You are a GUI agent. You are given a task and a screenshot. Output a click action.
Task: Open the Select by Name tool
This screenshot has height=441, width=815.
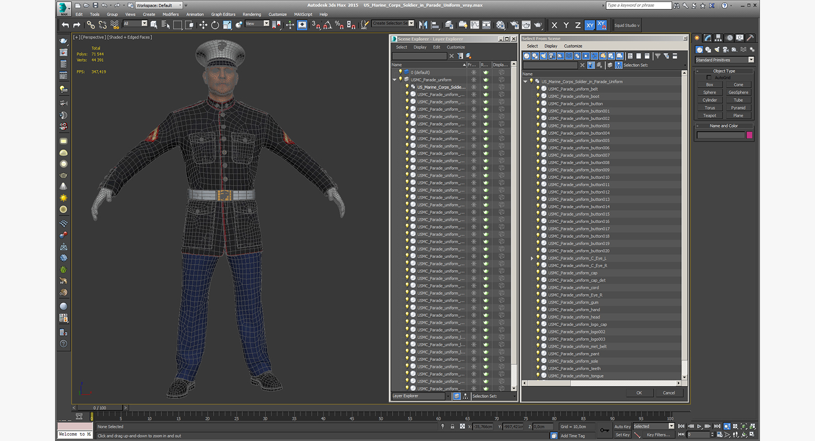(x=165, y=25)
